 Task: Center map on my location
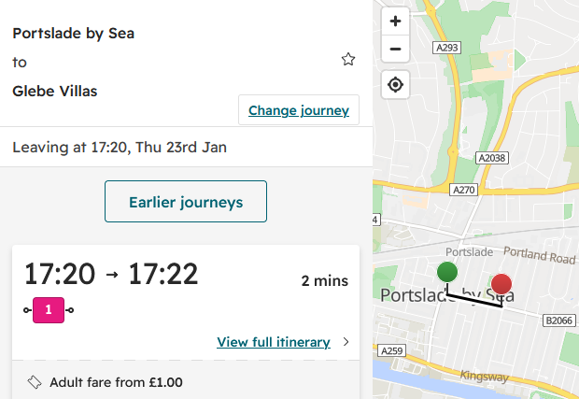coord(395,85)
